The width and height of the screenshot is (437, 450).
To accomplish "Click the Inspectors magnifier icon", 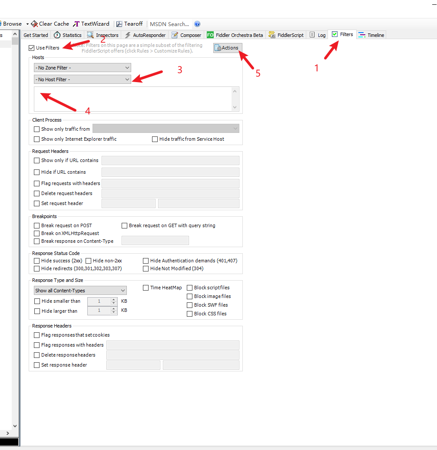I will pos(90,35).
